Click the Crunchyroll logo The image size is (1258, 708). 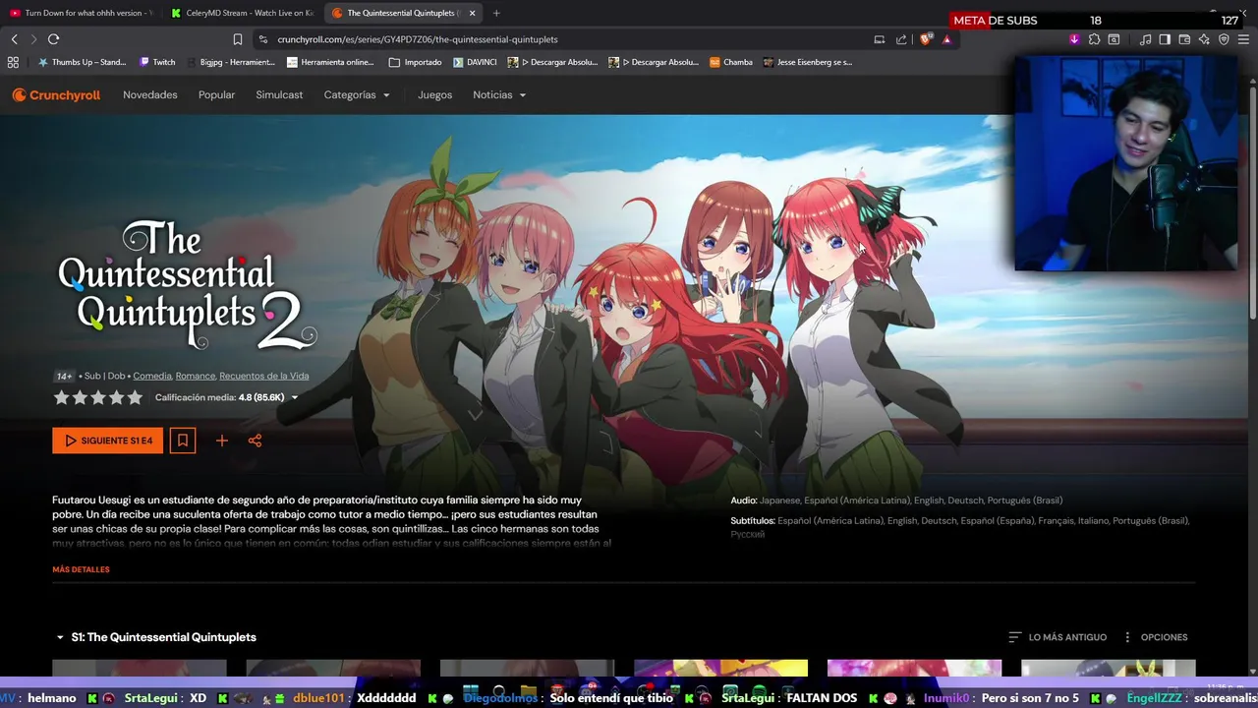click(x=56, y=95)
